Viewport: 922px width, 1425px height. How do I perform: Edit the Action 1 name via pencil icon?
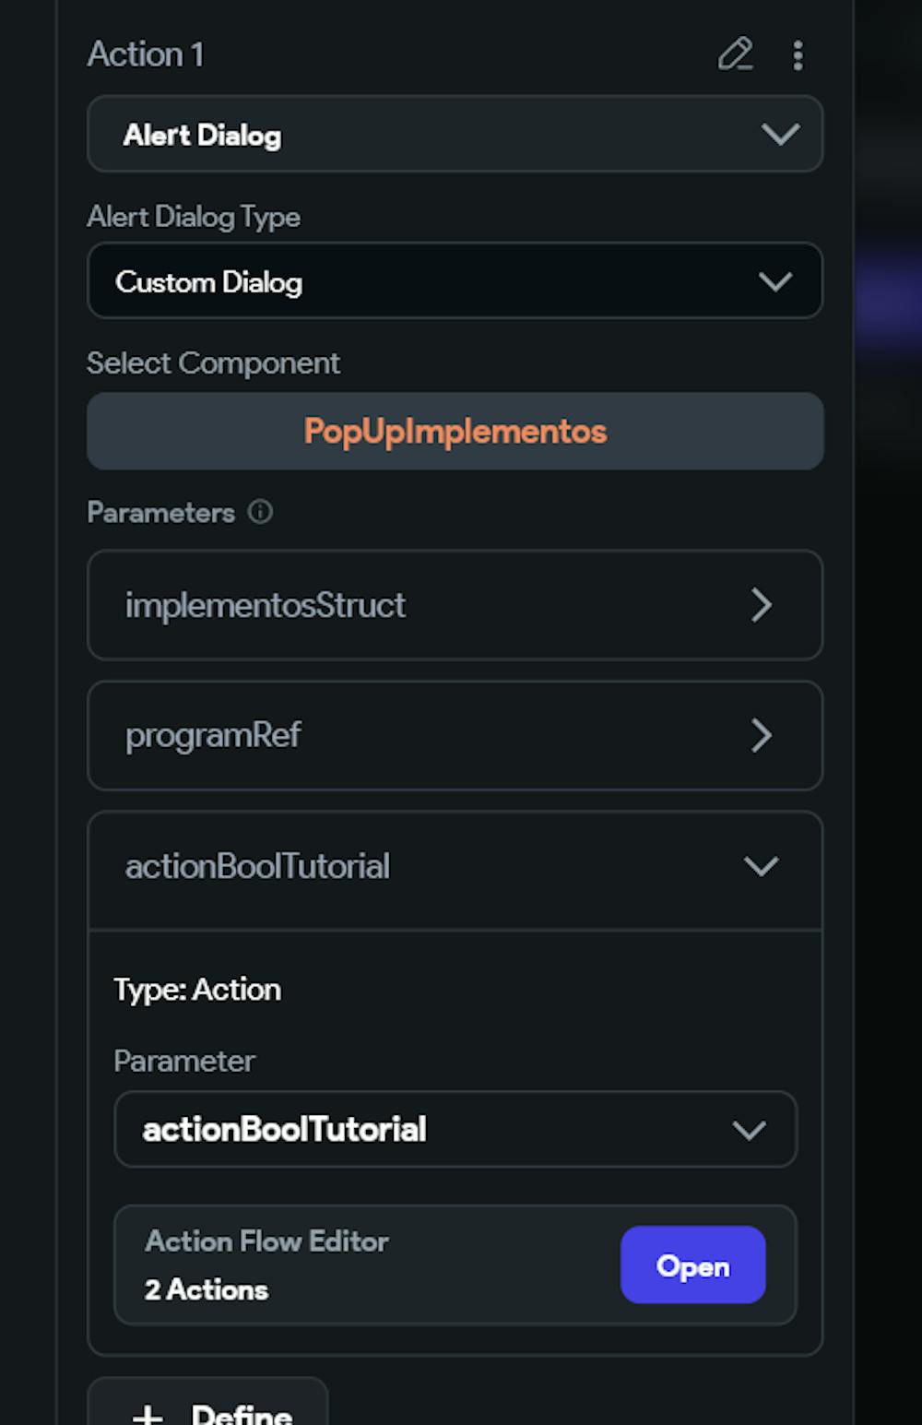tap(737, 55)
